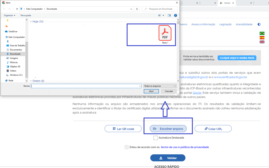Open Documentos in the navigation pane
Screen dimensions: 269x168
point(16,50)
